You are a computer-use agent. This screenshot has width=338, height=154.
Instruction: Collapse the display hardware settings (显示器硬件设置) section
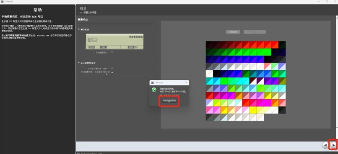(x=79, y=63)
